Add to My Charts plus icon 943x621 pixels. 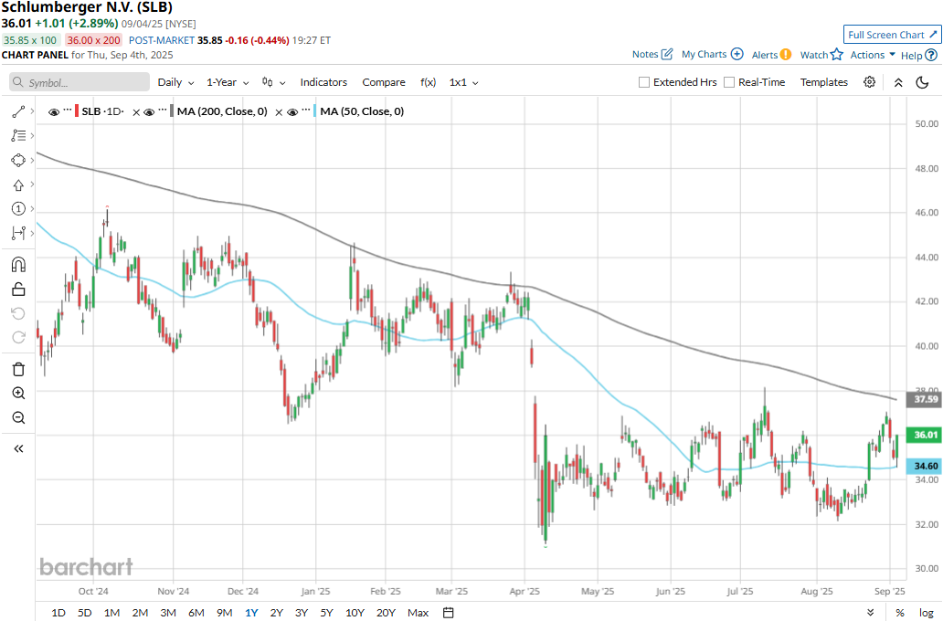[736, 54]
